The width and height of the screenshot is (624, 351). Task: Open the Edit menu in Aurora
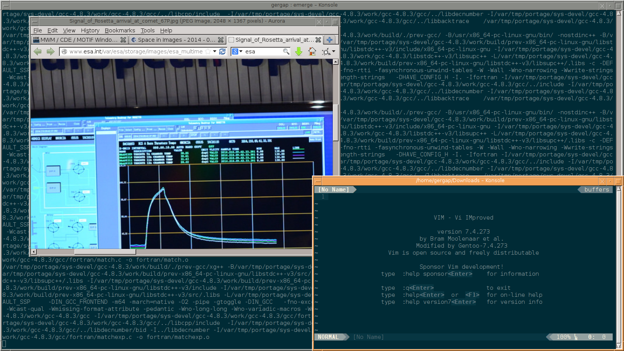53,30
